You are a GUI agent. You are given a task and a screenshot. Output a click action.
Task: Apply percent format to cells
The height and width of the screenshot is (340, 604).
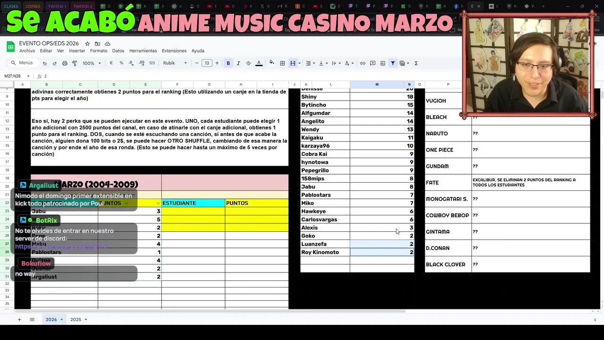click(x=121, y=63)
